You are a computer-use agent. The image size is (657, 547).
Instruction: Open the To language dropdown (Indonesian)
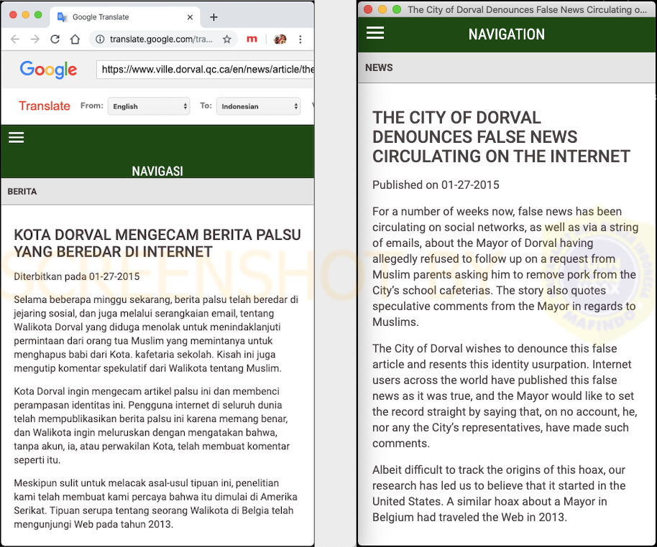click(x=259, y=106)
